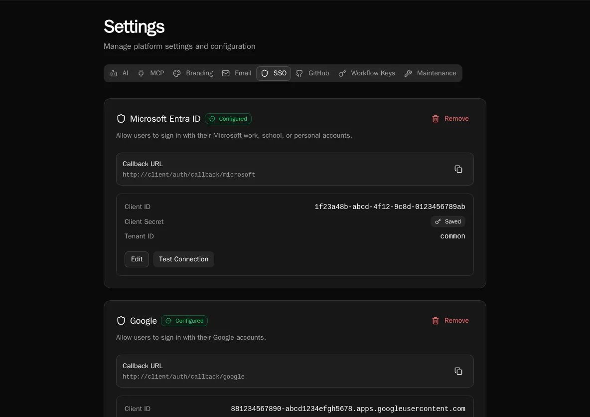590x417 pixels.
Task: Click the GitHub logo icon
Action: (299, 73)
